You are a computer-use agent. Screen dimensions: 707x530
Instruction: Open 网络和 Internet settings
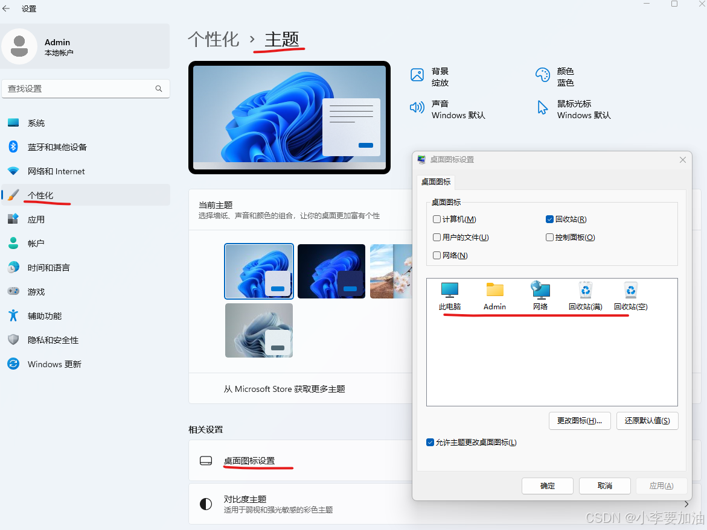coord(86,171)
